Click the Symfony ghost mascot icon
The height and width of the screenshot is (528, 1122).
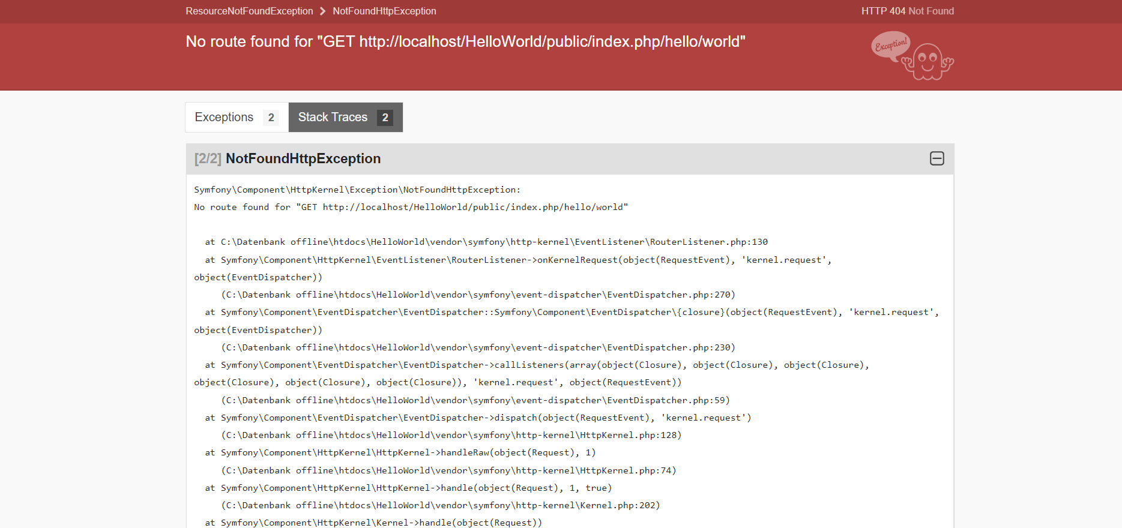(928, 62)
